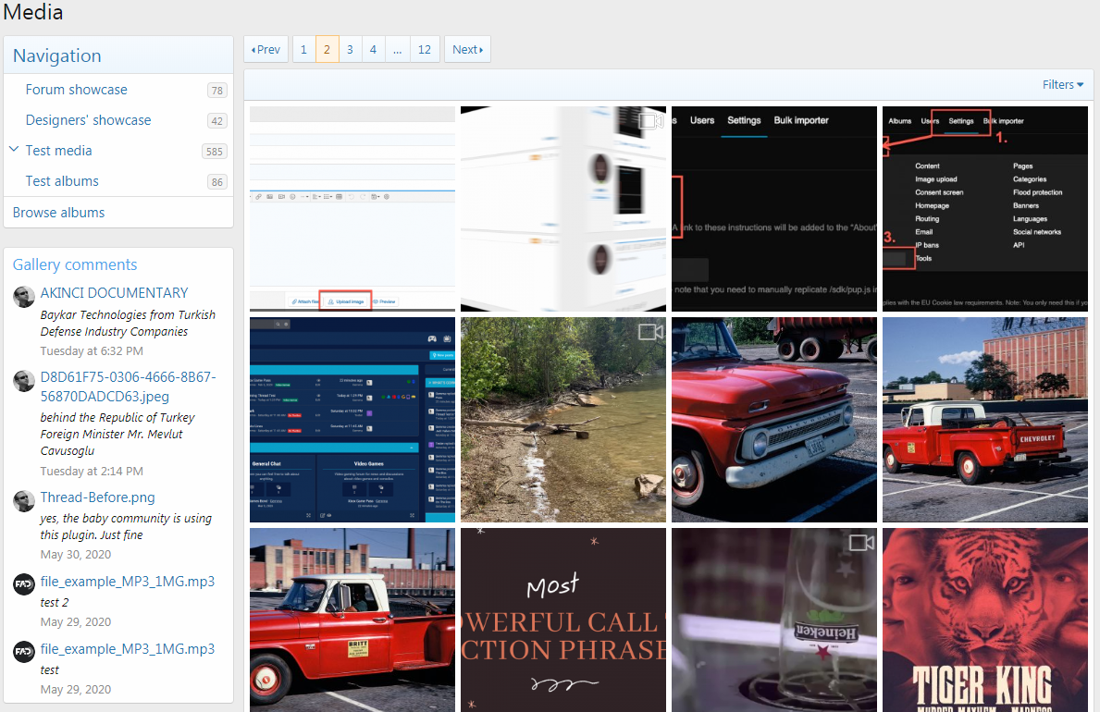Click video icon on blurred white panels thumbnail
This screenshot has width=1100, height=712.
(651, 121)
